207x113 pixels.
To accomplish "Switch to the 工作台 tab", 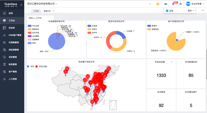I will coord(36,11).
